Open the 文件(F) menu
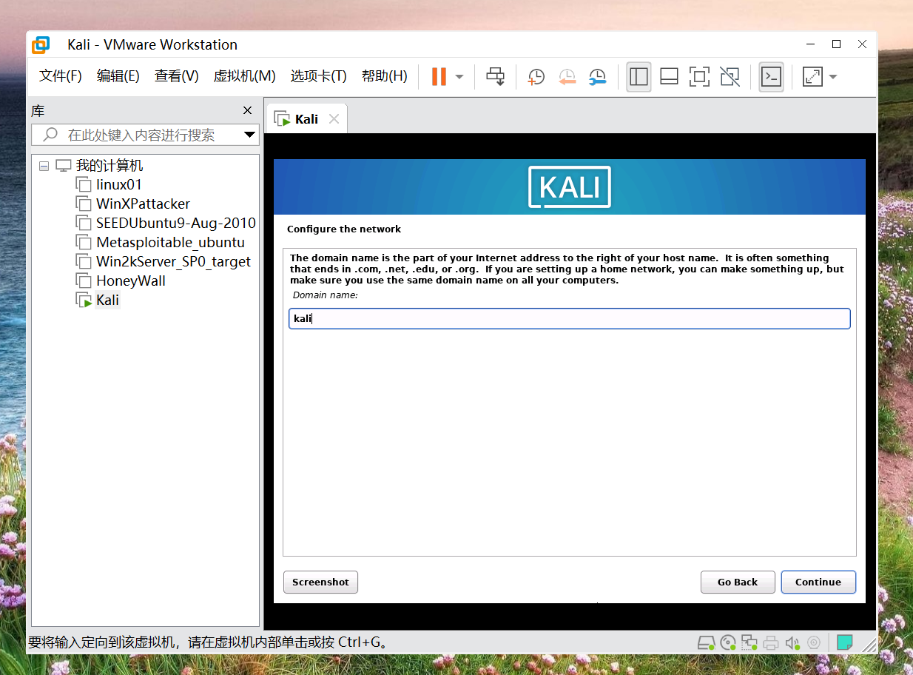The height and width of the screenshot is (675, 913). coord(61,76)
